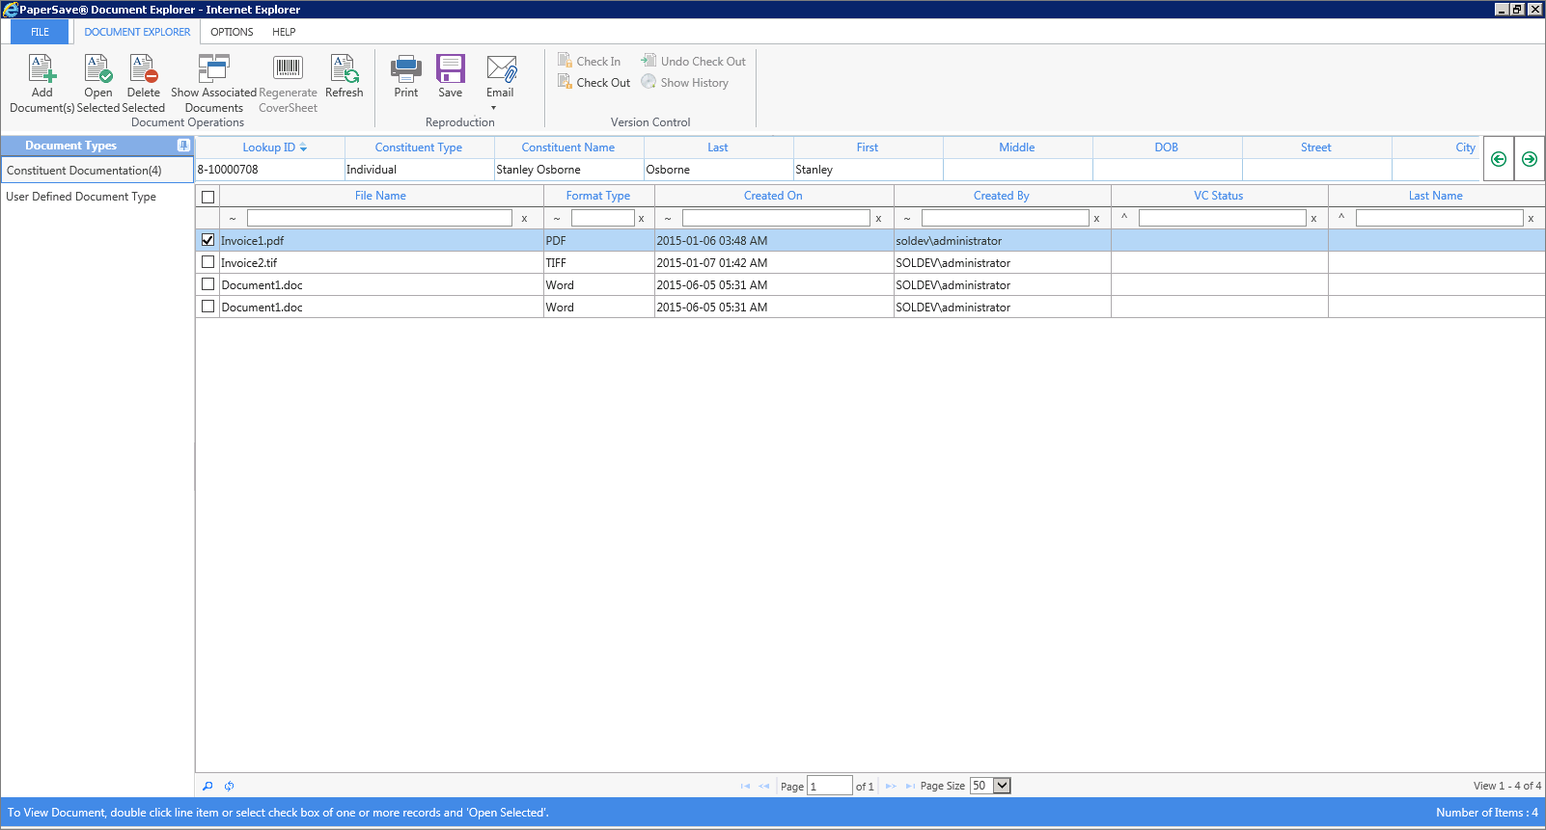The height and width of the screenshot is (830, 1546).
Task: Open Selected documents icon
Action: tap(97, 68)
